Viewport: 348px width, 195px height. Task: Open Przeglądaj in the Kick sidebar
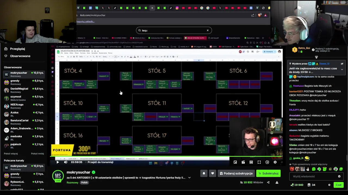point(17,49)
